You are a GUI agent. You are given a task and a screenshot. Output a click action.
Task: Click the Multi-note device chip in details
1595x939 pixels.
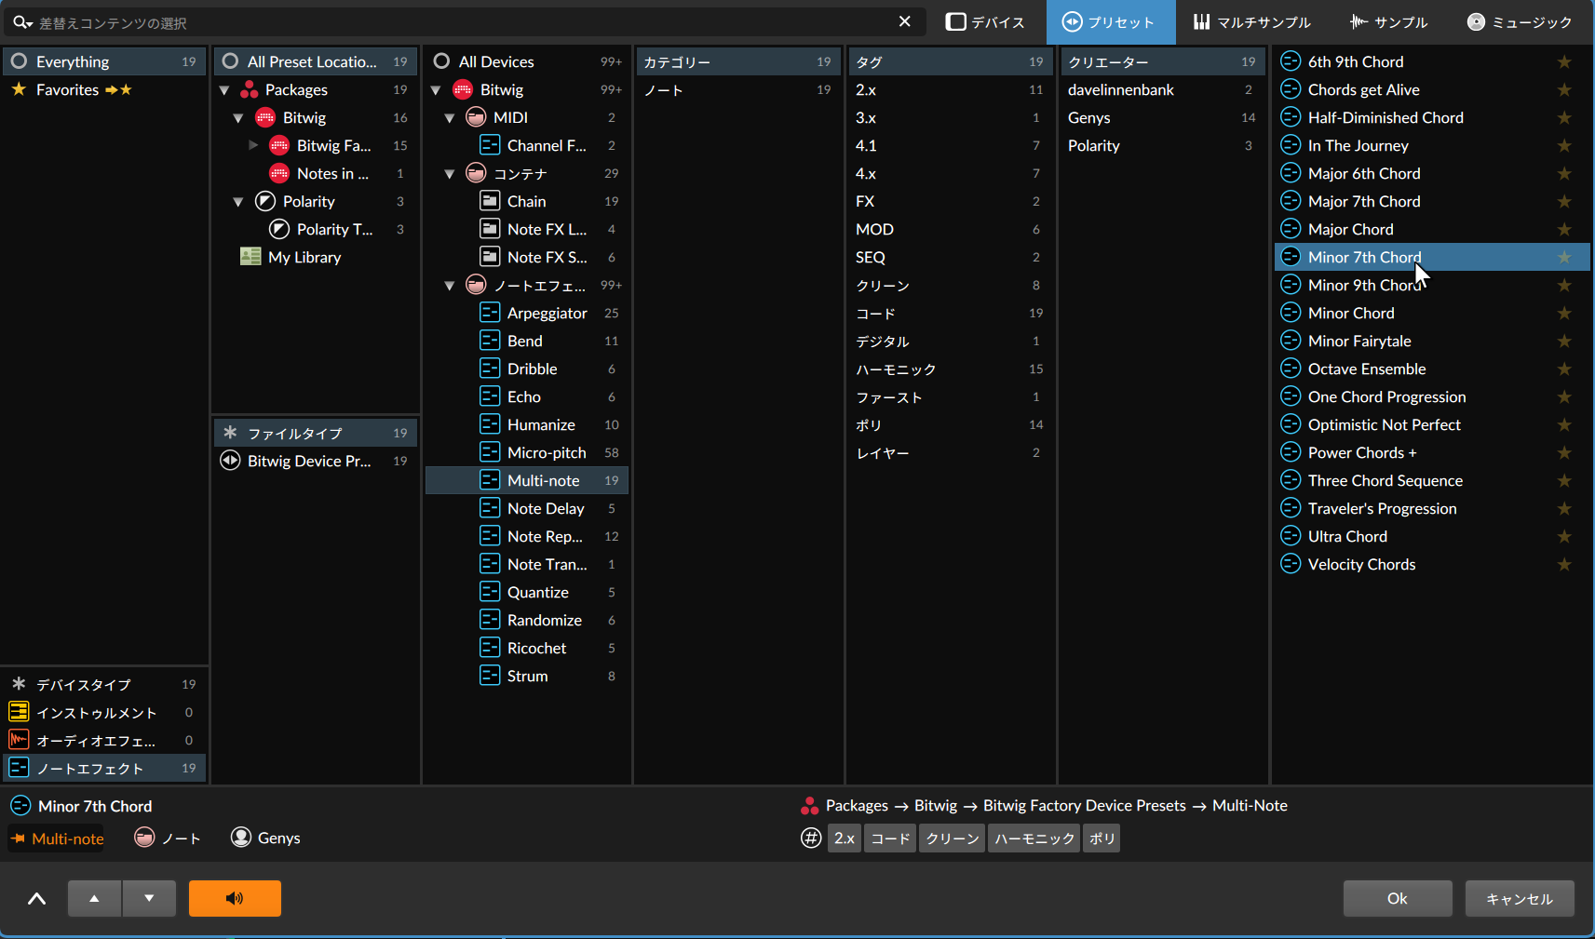tap(56, 838)
